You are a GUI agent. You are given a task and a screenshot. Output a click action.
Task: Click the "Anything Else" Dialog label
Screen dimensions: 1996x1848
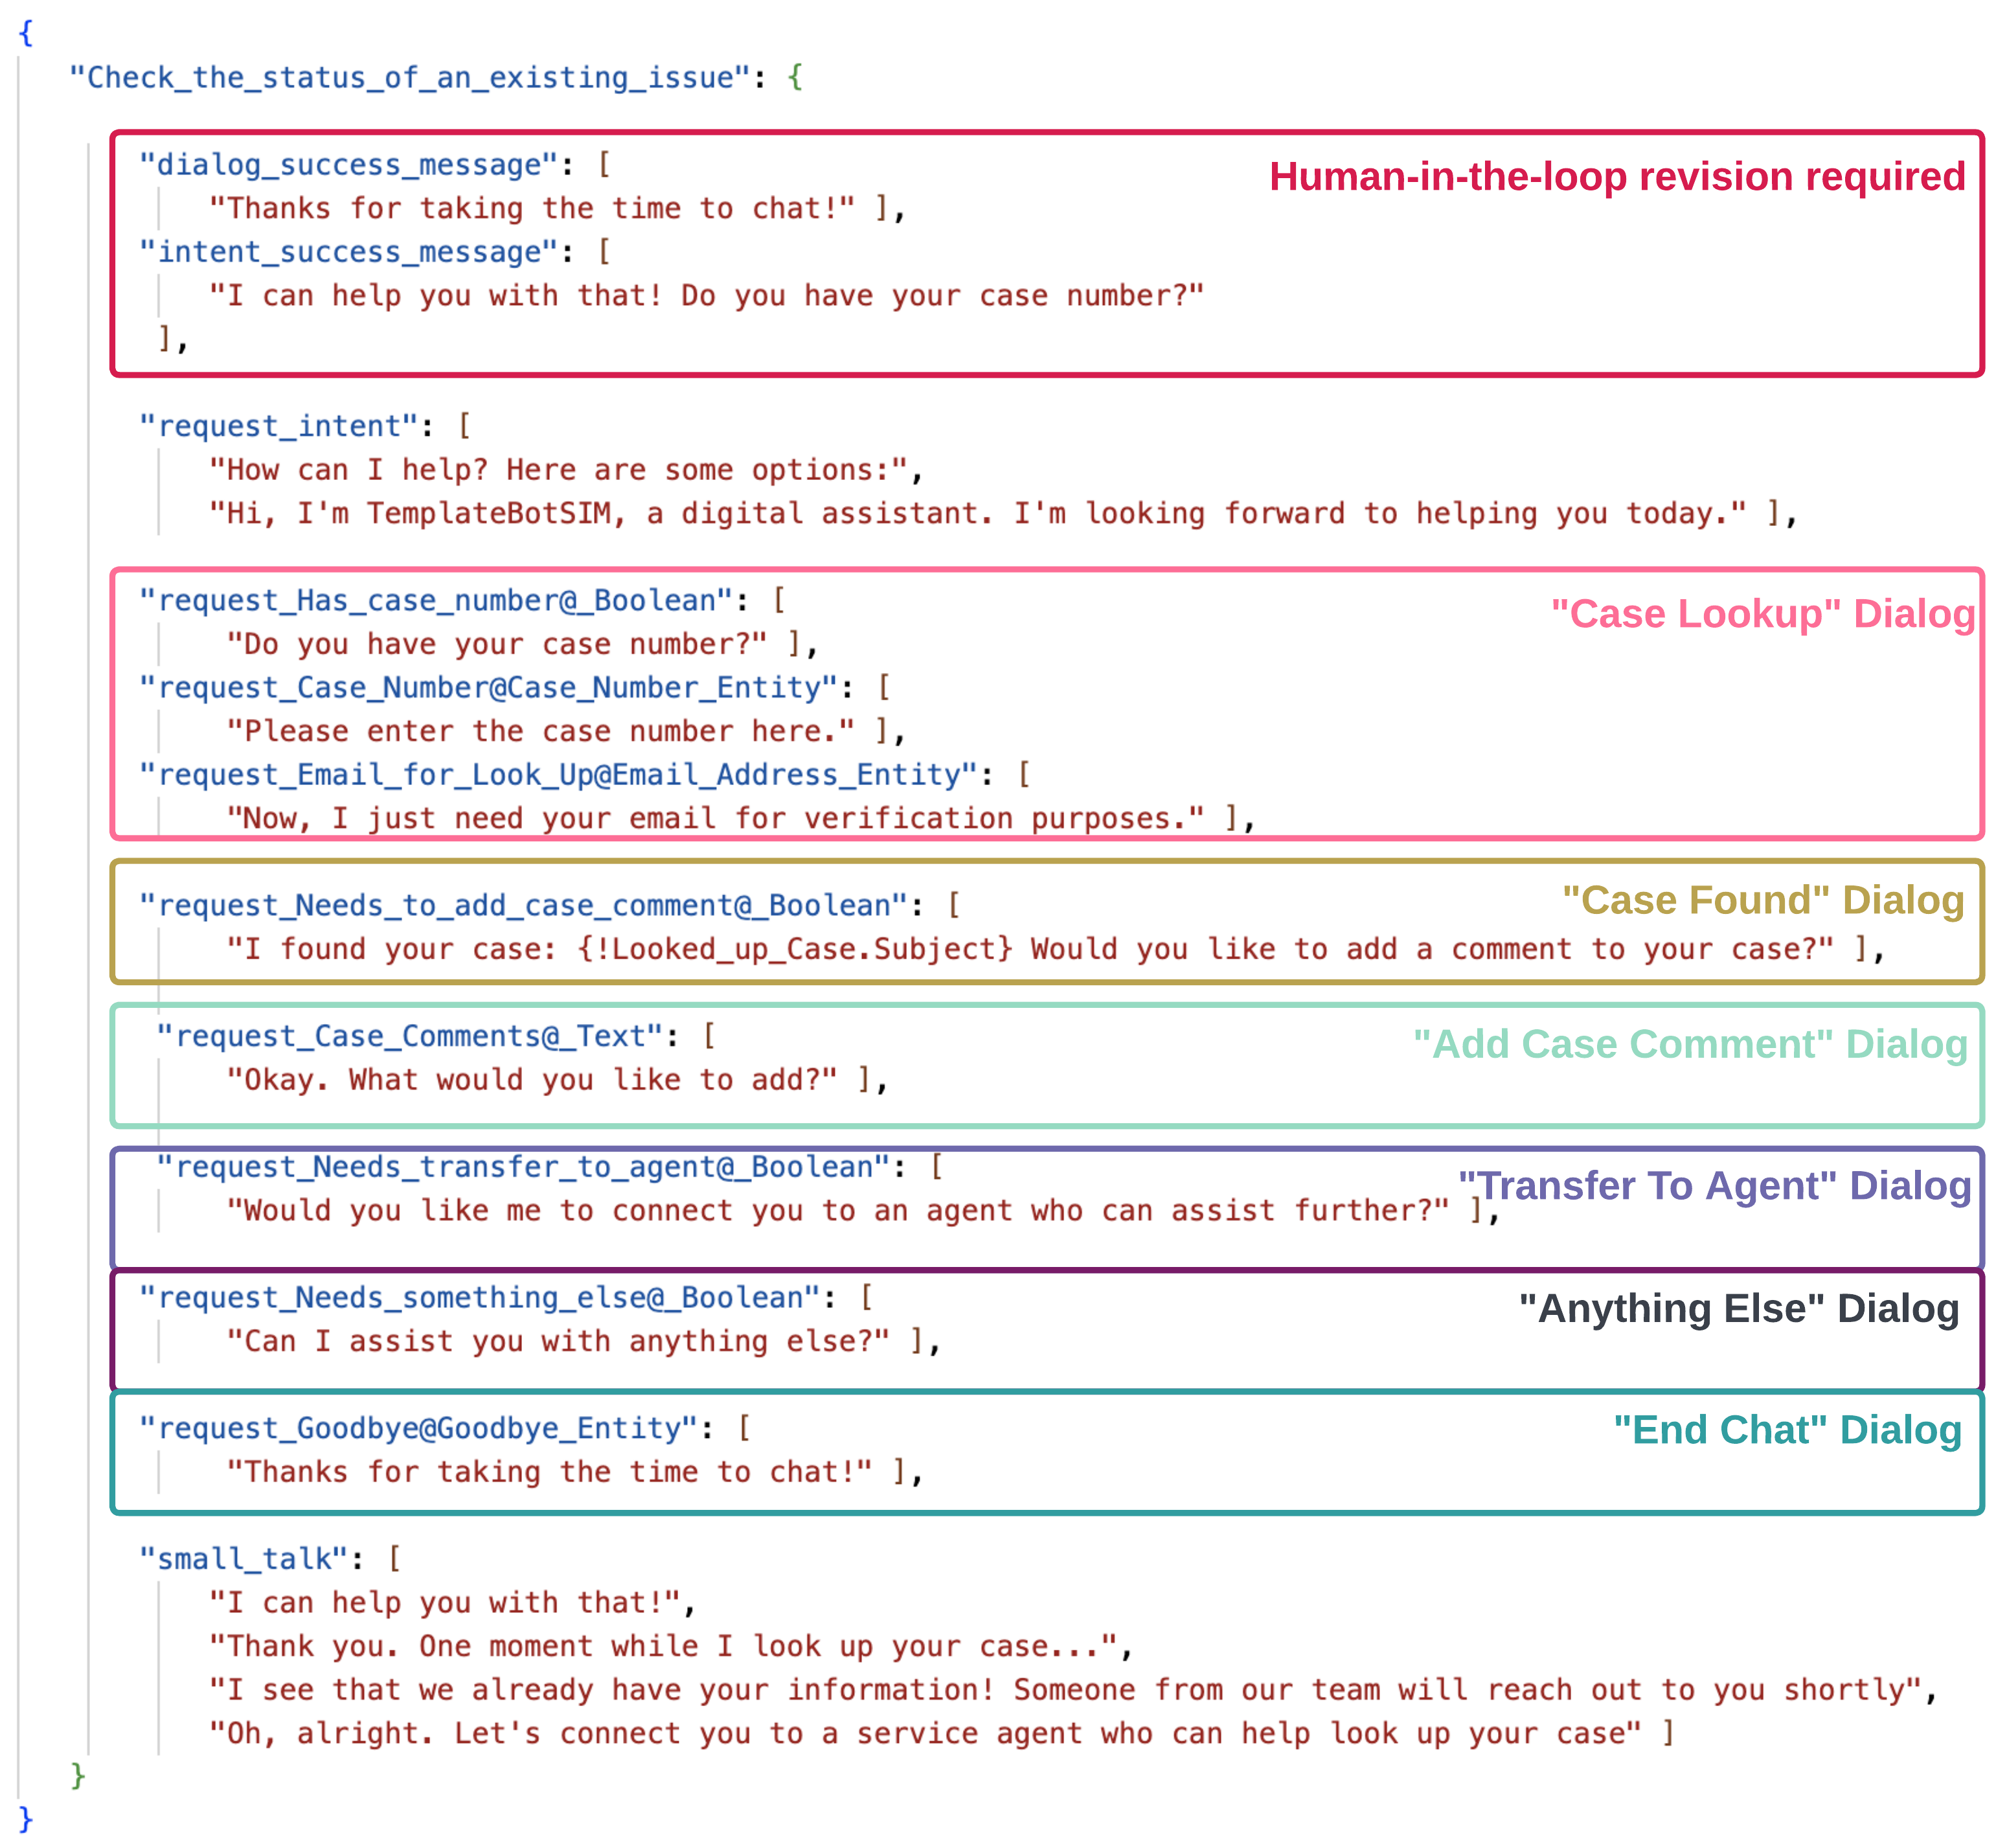pos(1738,1308)
